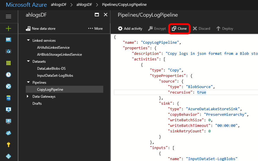Open the diamond icon at sidebar bottom
The image size is (258, 161).
pyautogui.click(x=8, y=156)
